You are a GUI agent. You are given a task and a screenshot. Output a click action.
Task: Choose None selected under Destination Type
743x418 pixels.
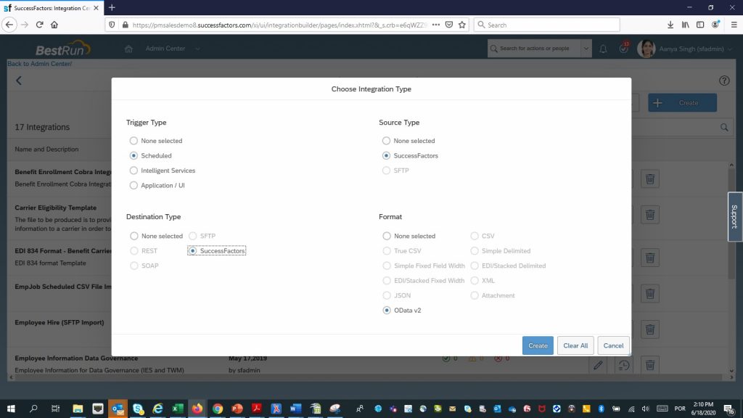(134, 236)
